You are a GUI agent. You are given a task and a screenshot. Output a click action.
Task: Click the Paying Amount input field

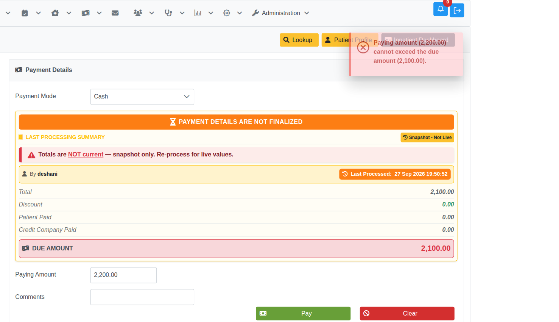[123, 275]
